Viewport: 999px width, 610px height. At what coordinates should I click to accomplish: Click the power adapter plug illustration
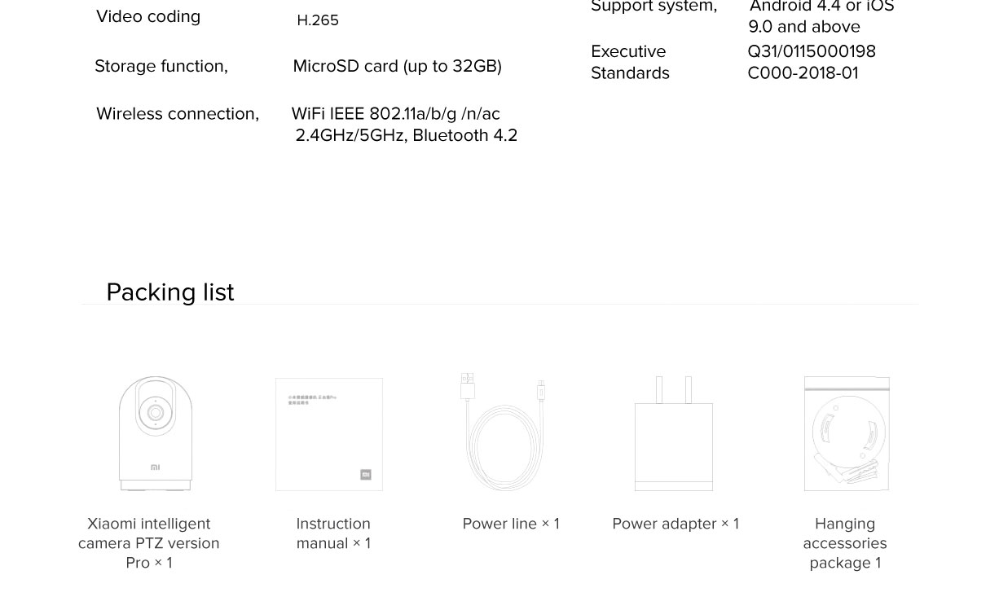pos(674,434)
